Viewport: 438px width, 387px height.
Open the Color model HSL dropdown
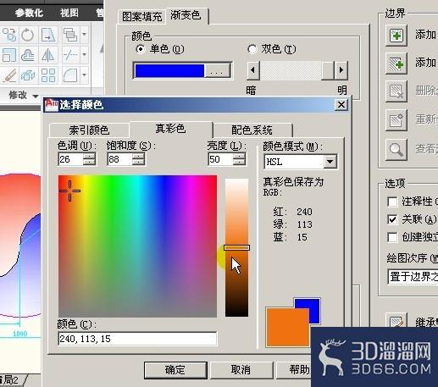coord(330,162)
